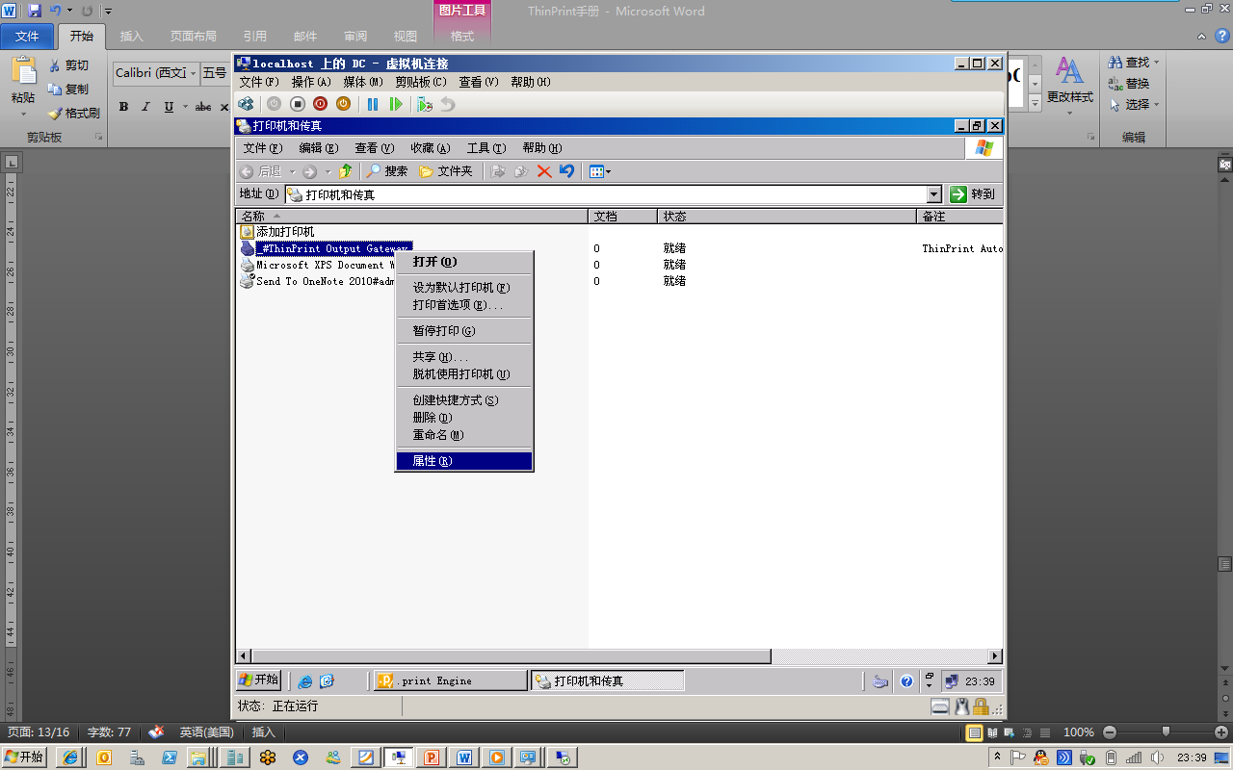Choose 暂停打印 from the context menu
1233x770 pixels.
(x=464, y=331)
